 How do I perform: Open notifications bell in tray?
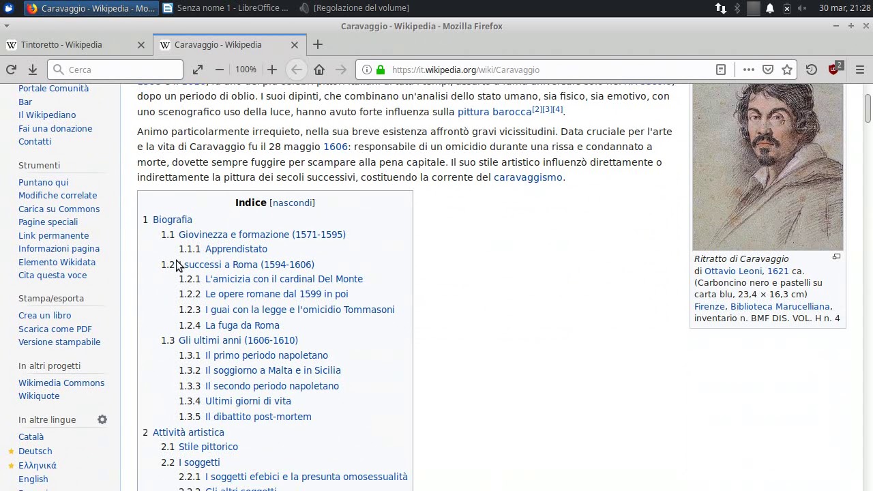coord(770,8)
